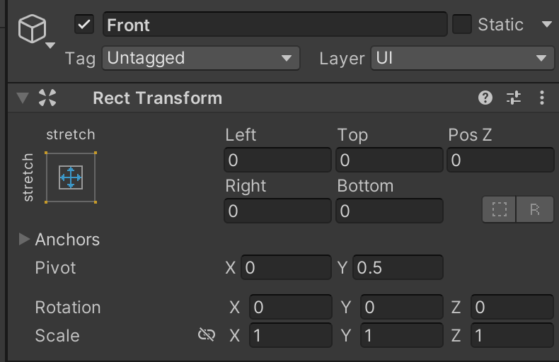
Task: Collapse the Rect Transform component foldout
Action: (x=23, y=98)
